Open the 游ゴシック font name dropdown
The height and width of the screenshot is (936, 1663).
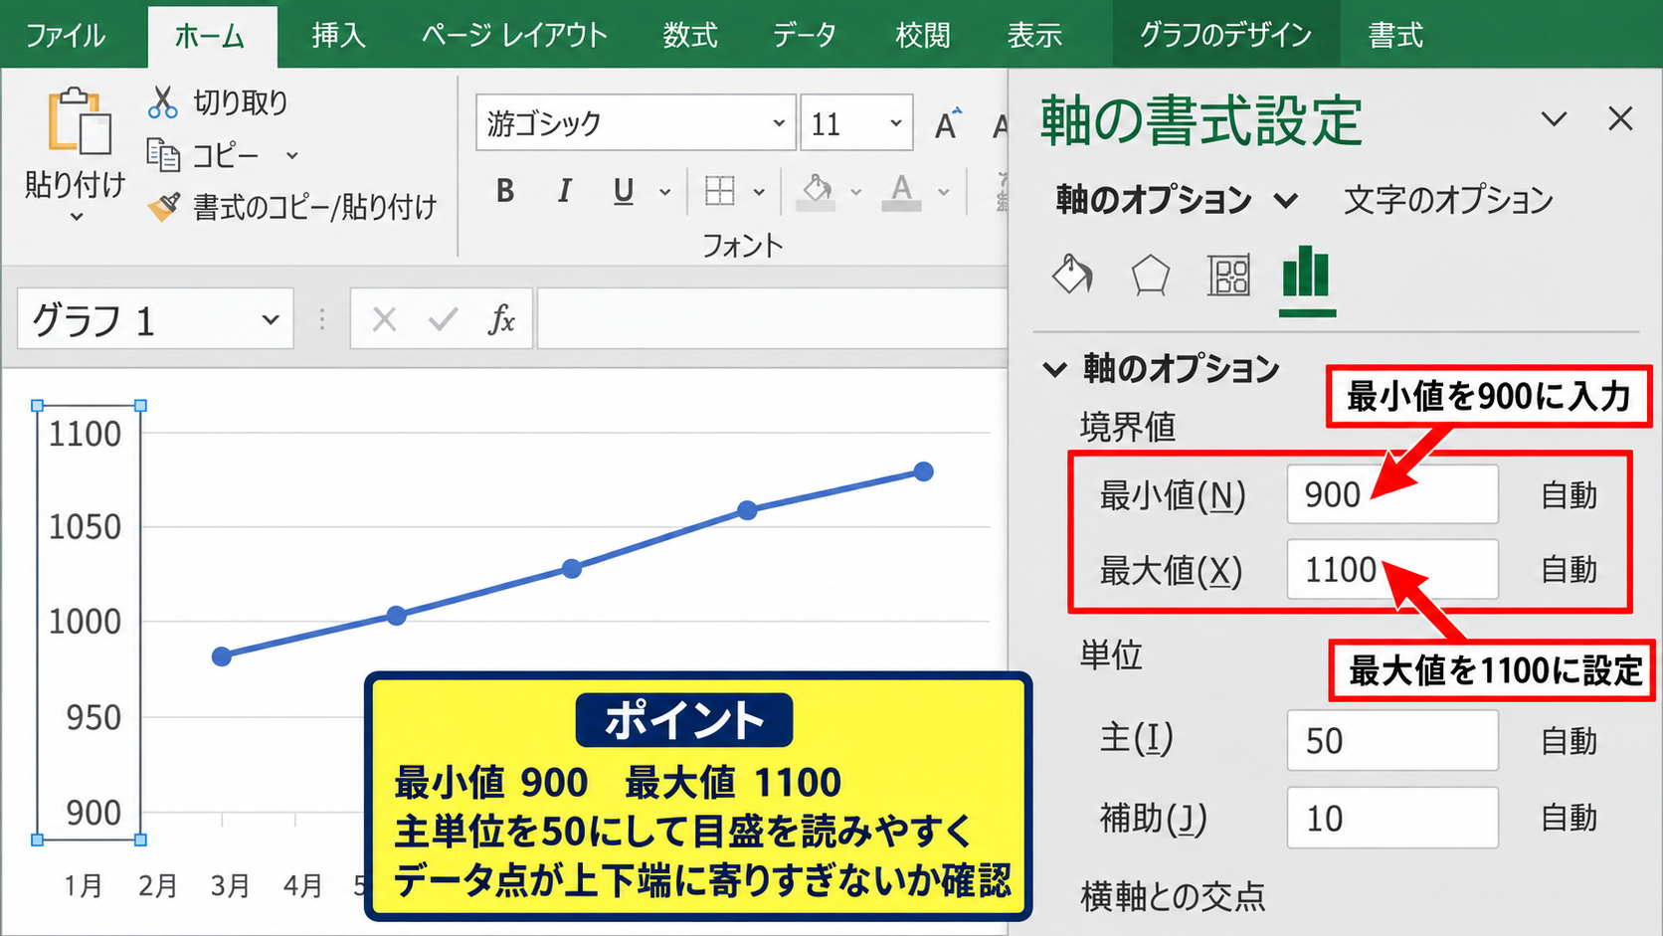point(779,122)
